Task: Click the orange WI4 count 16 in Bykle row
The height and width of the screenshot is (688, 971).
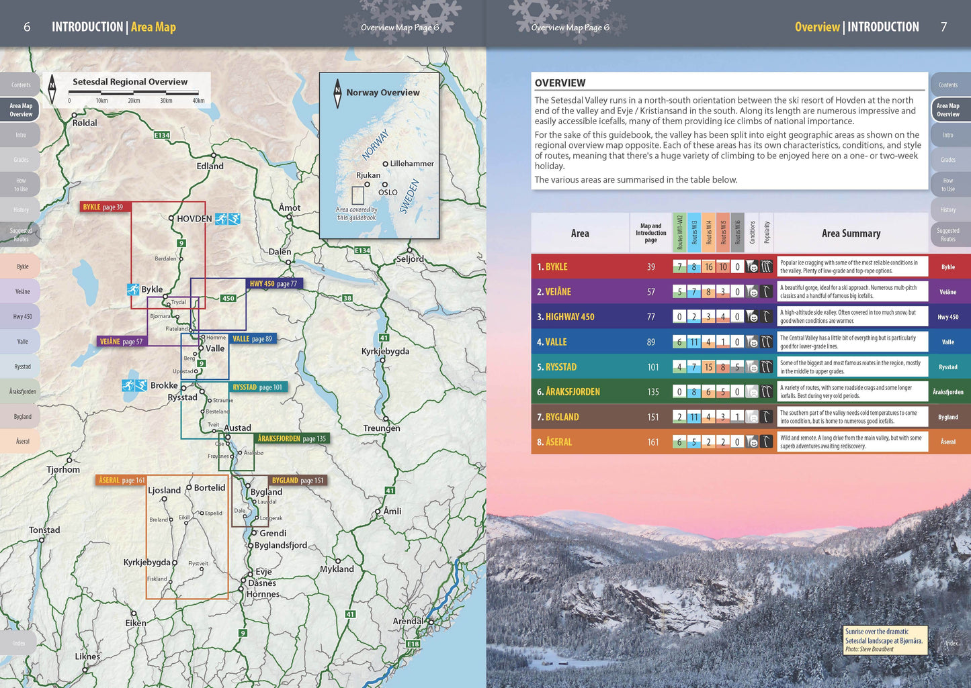Action: tap(708, 267)
